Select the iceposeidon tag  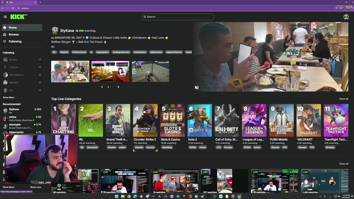pos(102,52)
